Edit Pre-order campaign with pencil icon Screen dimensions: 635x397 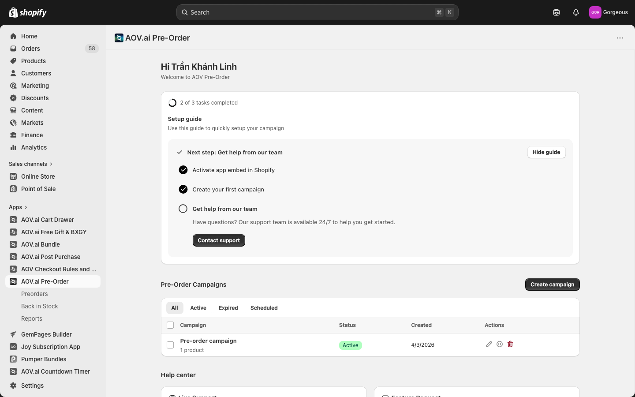(489, 344)
